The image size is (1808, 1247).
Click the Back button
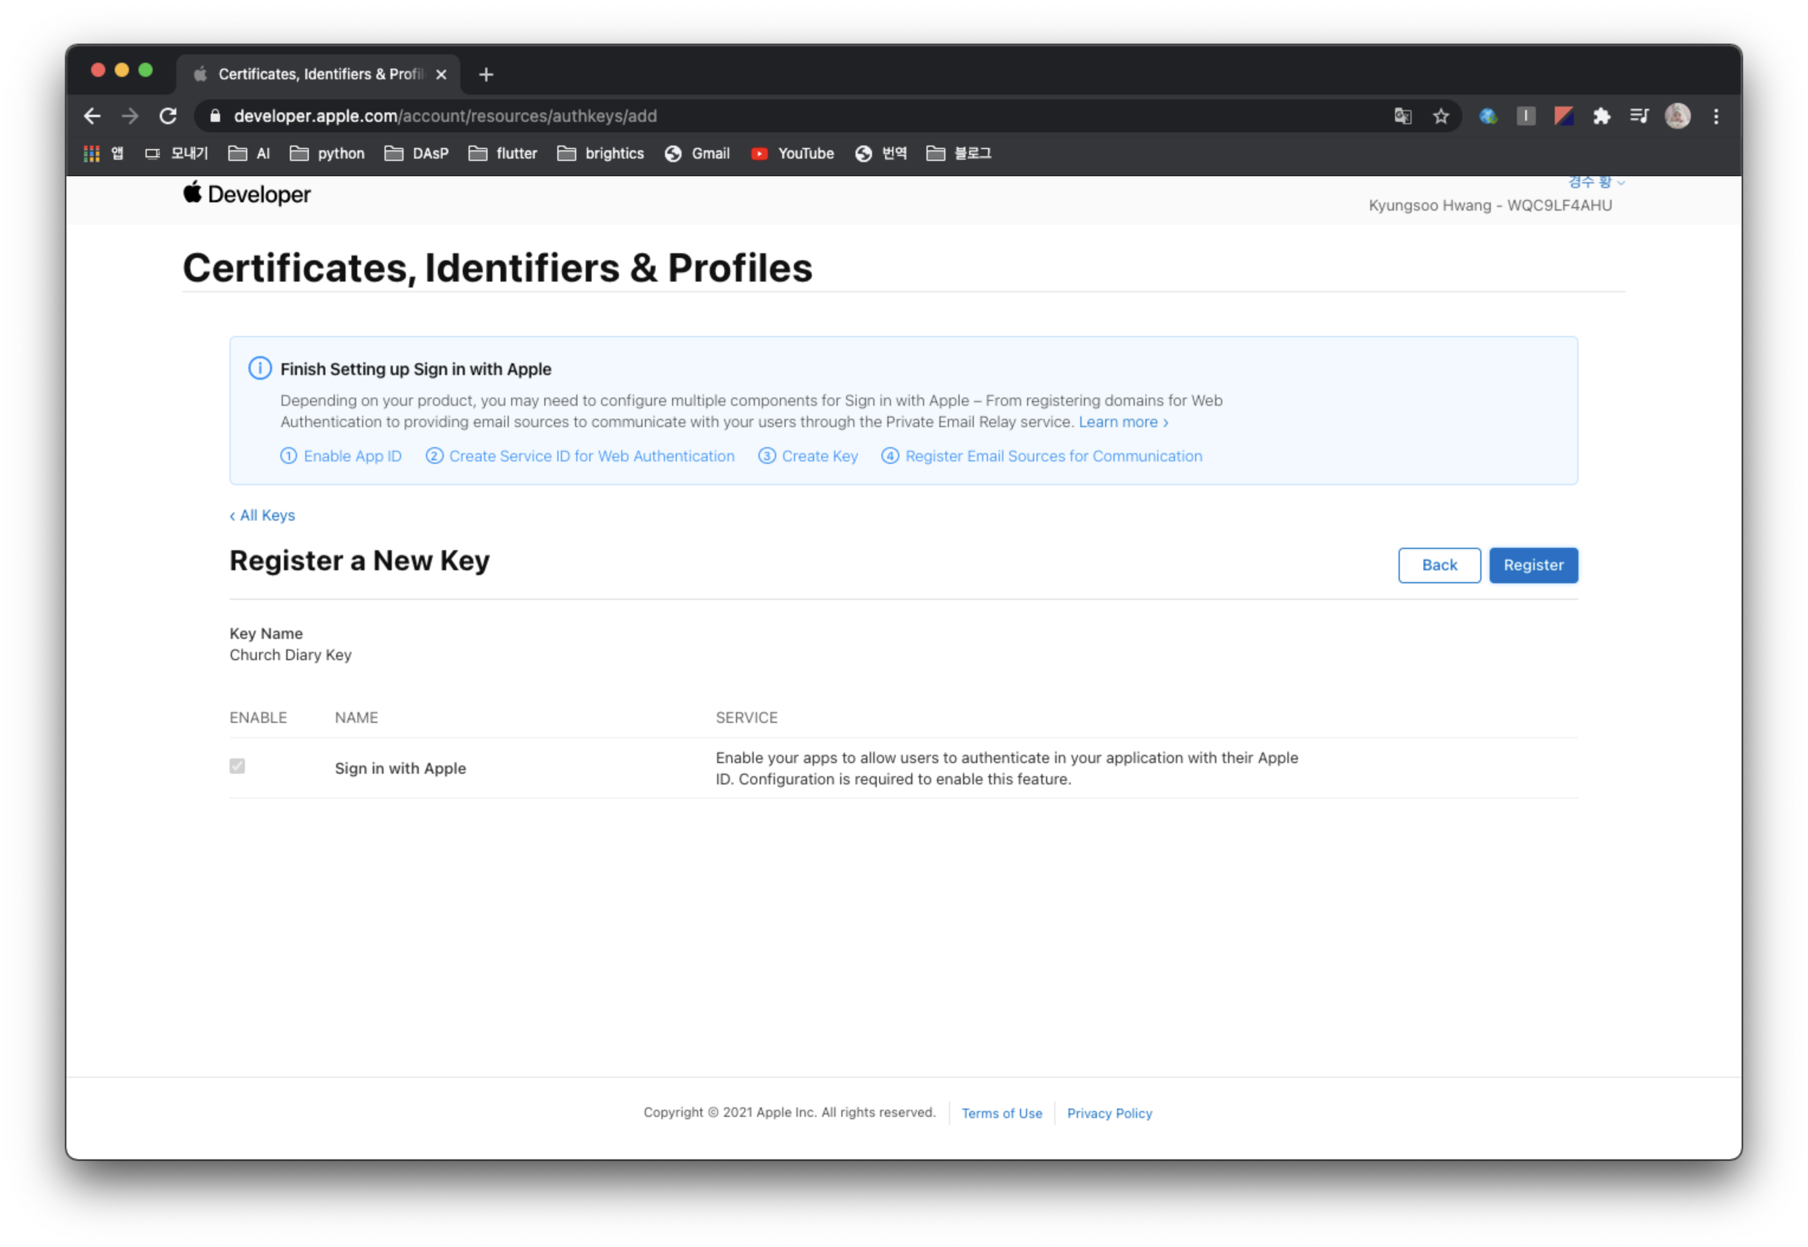[x=1438, y=565]
